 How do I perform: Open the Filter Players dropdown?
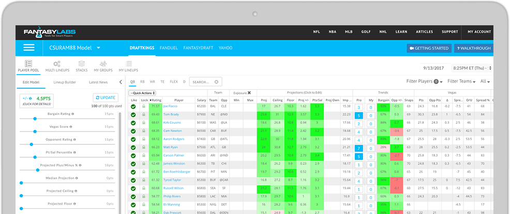click(424, 81)
